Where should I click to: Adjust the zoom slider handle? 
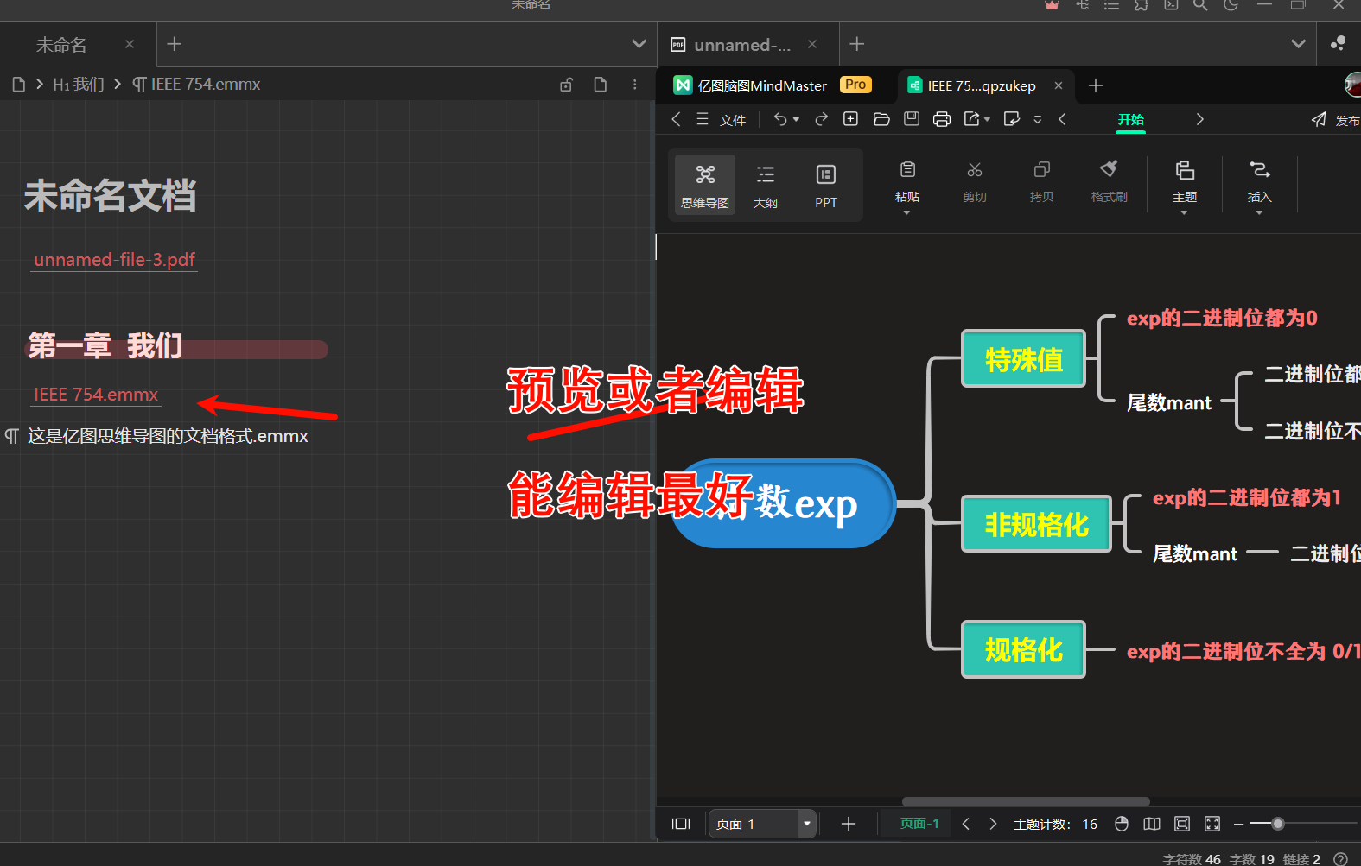tap(1278, 824)
